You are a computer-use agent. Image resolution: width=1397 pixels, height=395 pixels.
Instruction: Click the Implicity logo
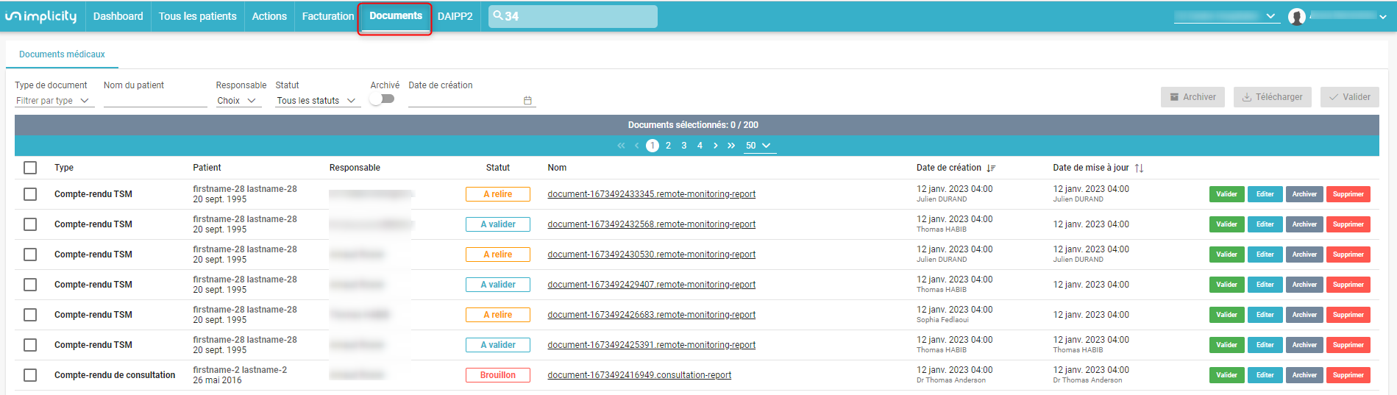point(40,16)
